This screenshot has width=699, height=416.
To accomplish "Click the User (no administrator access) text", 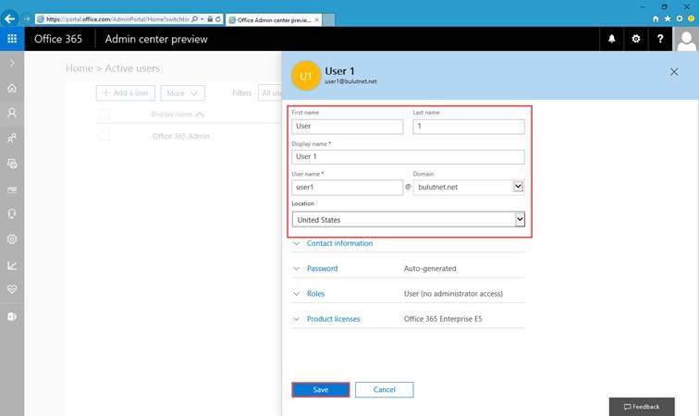I will (453, 294).
